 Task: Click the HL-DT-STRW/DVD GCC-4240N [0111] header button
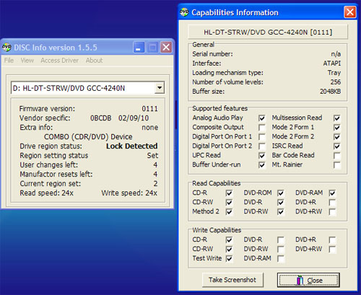[x=268, y=32]
